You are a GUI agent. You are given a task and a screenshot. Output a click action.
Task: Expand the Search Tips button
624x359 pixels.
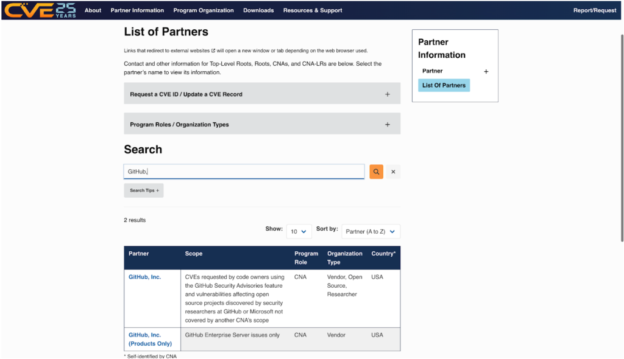144,190
